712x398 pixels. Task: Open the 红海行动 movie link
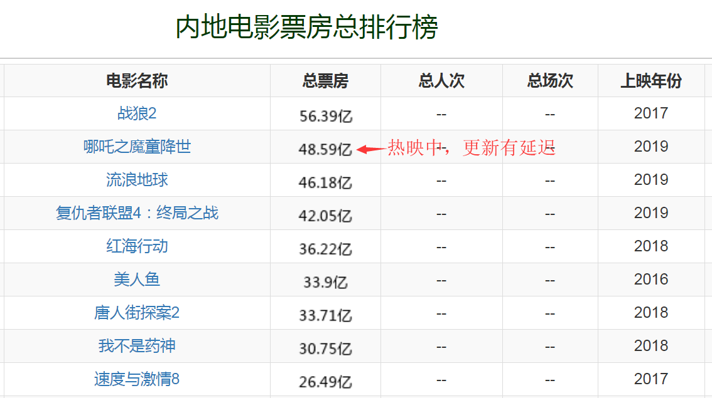137,246
